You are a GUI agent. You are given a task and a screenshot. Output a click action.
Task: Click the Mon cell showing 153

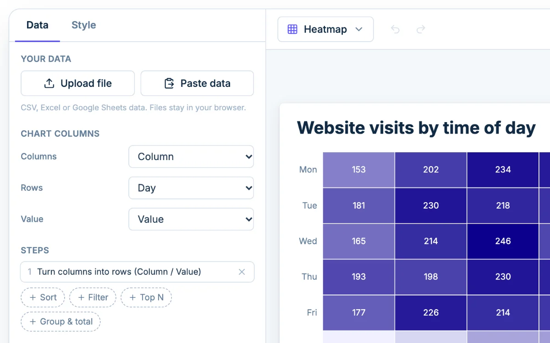pos(359,170)
